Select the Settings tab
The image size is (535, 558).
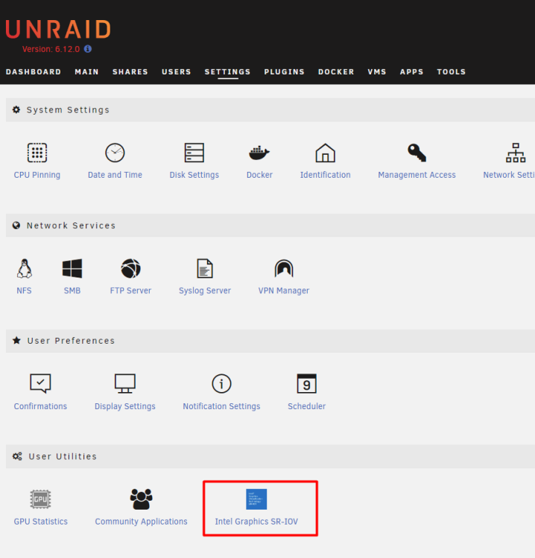point(227,72)
